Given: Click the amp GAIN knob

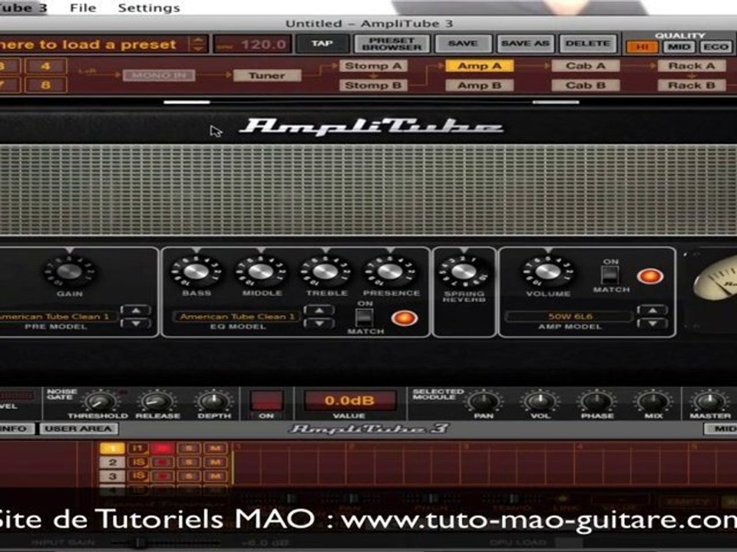Looking at the screenshot, I should point(70,271).
